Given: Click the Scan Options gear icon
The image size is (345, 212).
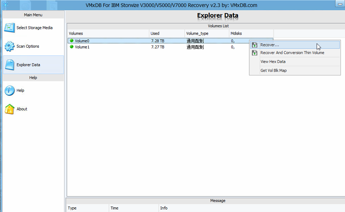Looking at the screenshot, I should pos(9,46).
